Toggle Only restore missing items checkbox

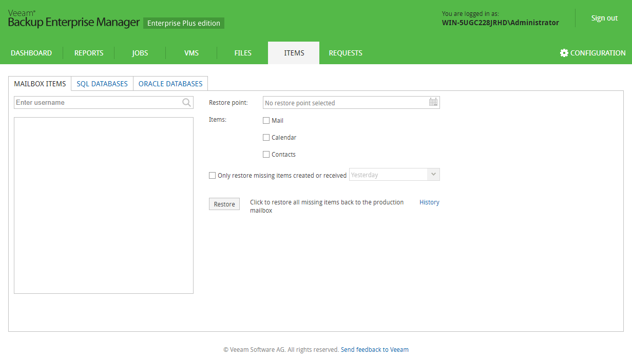tap(212, 176)
